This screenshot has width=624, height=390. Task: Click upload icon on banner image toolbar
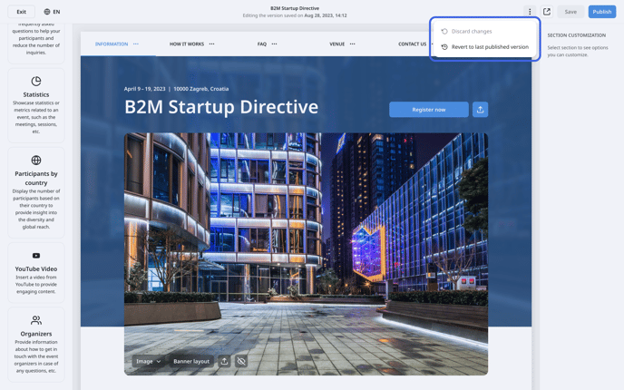(224, 361)
